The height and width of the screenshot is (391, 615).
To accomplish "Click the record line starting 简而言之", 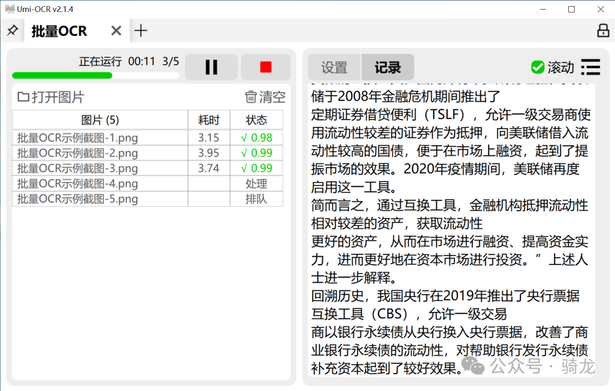I will point(449,205).
